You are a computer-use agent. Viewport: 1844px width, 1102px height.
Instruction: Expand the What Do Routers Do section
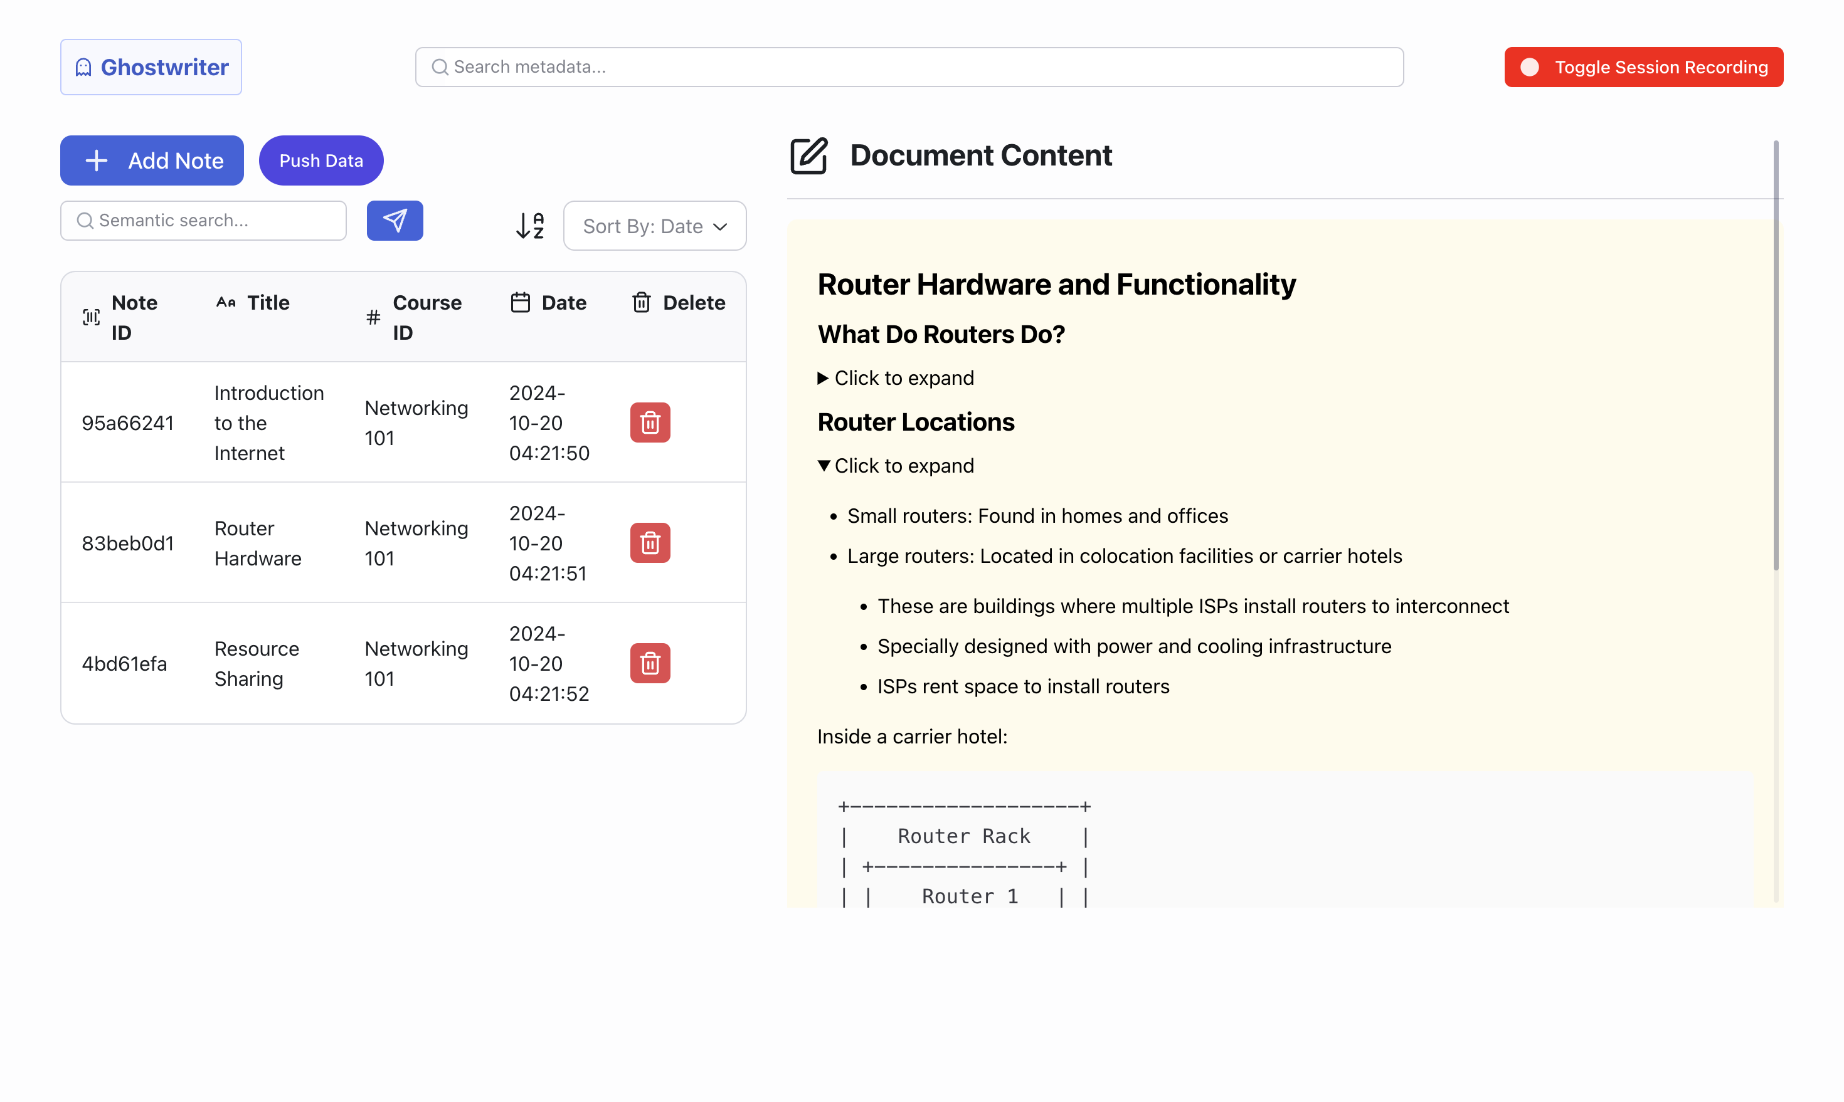896,378
